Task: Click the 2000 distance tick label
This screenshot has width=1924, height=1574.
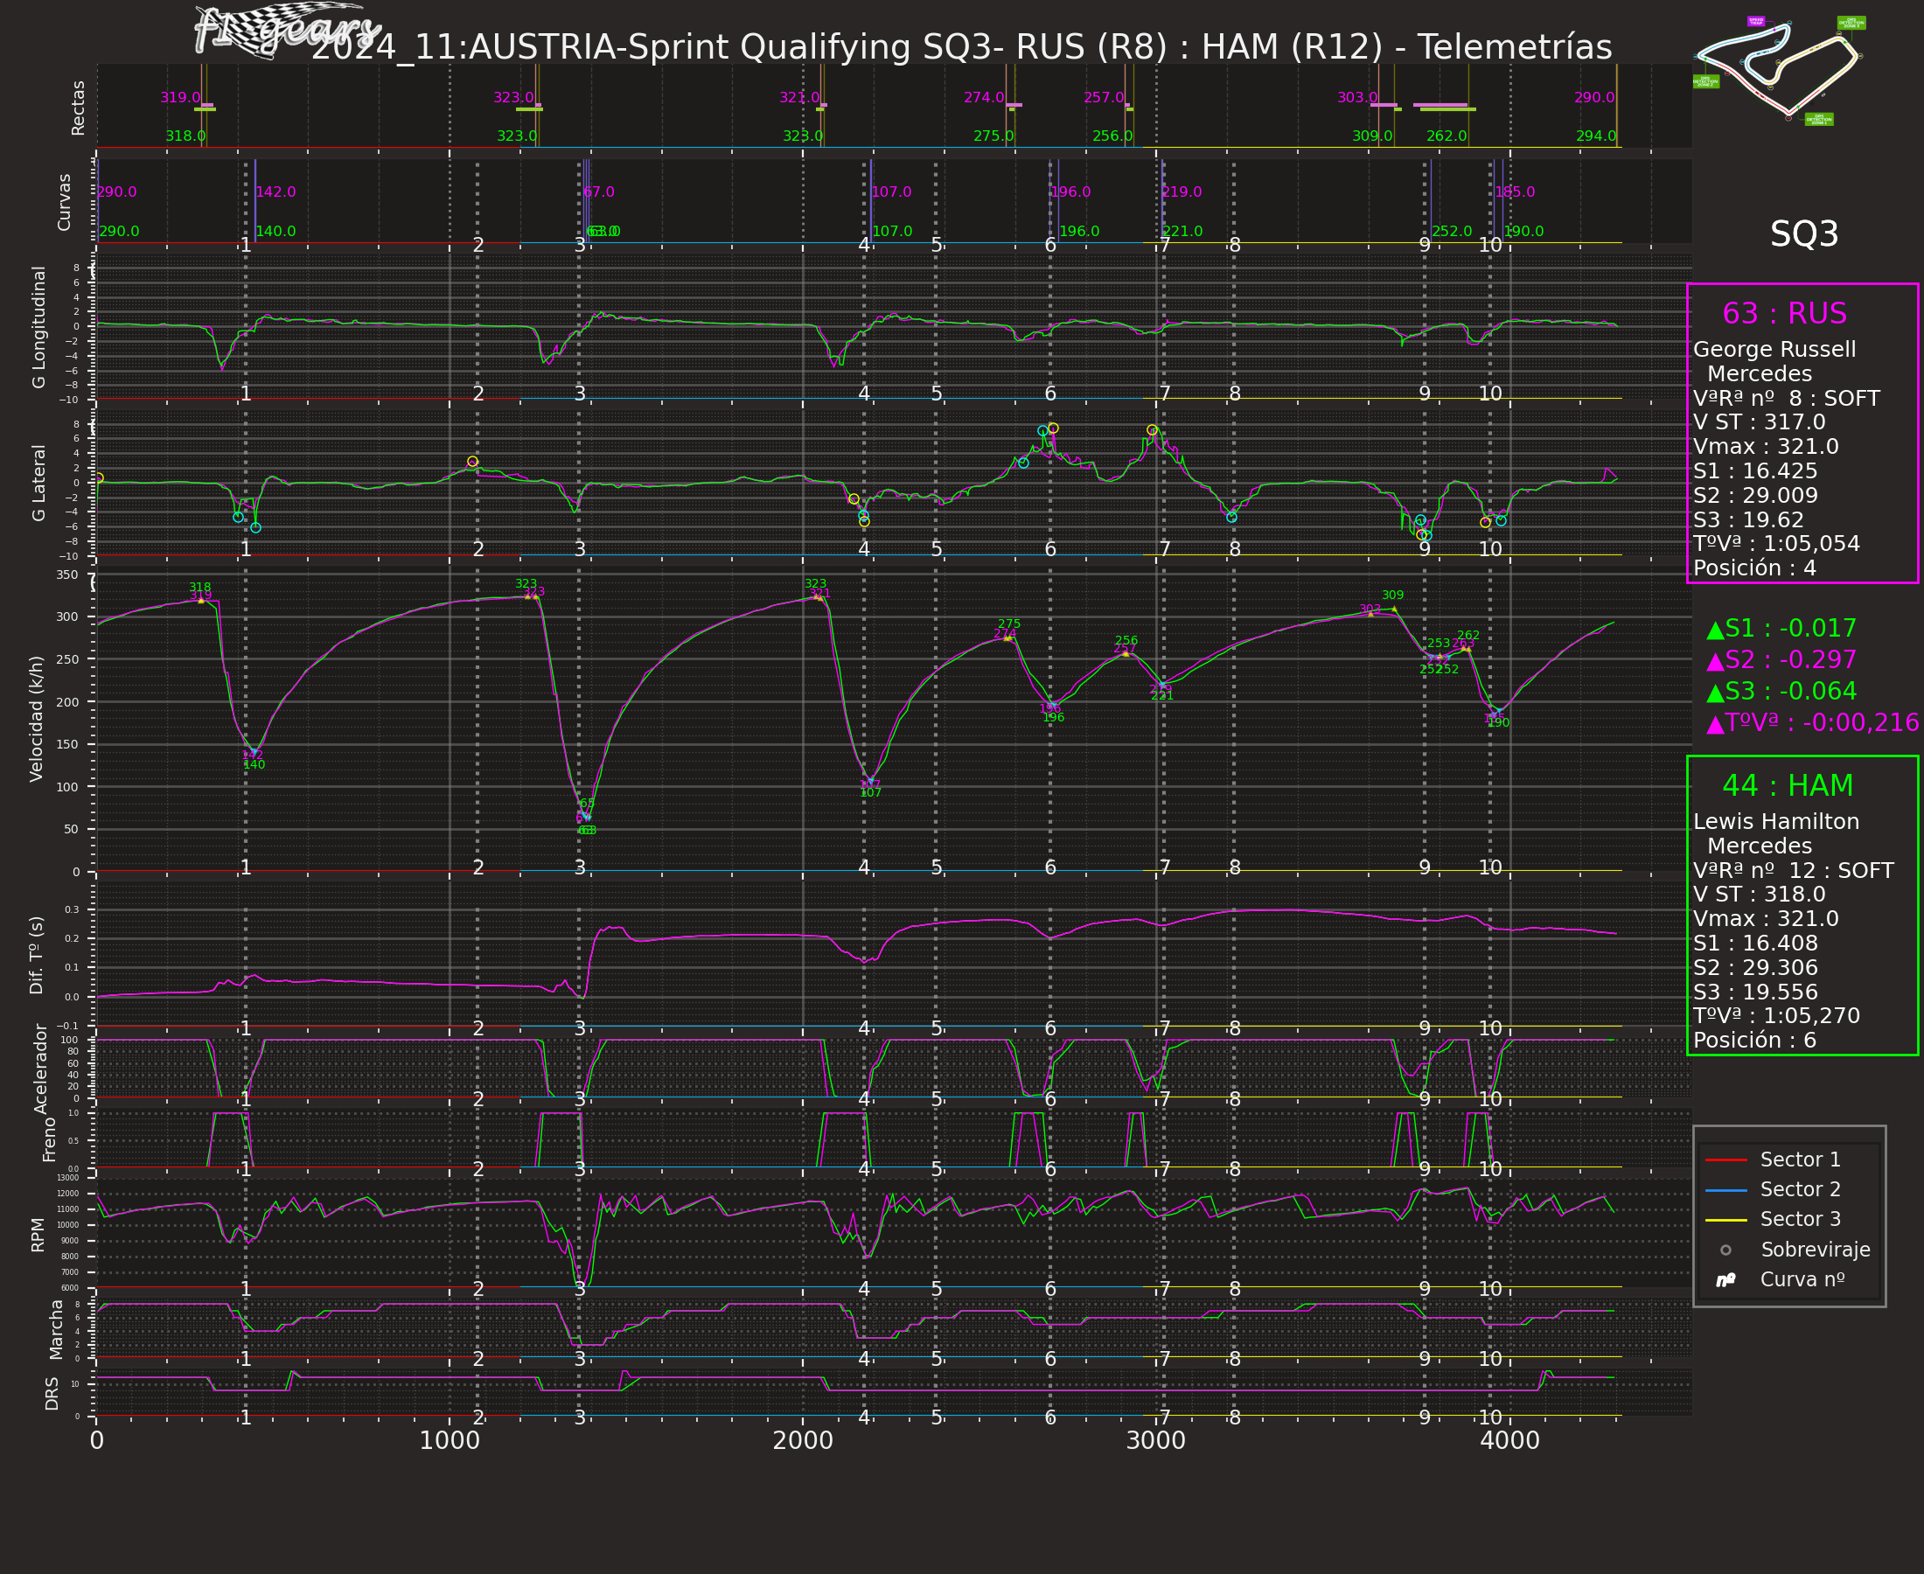Action: click(x=803, y=1441)
